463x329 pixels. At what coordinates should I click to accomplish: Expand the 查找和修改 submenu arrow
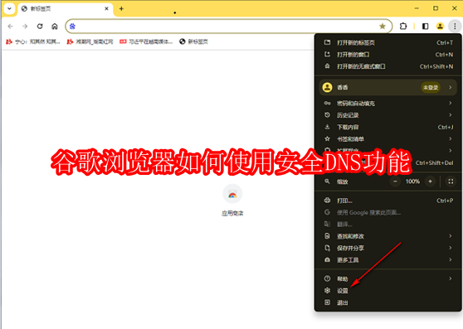(x=451, y=236)
